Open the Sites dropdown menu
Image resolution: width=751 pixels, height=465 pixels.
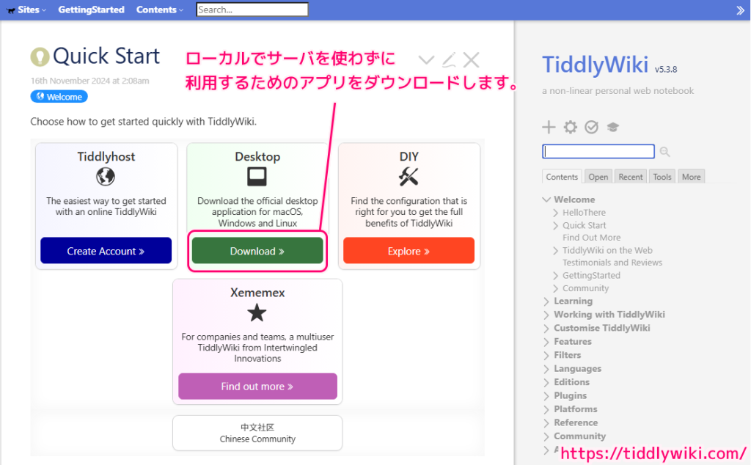(26, 10)
